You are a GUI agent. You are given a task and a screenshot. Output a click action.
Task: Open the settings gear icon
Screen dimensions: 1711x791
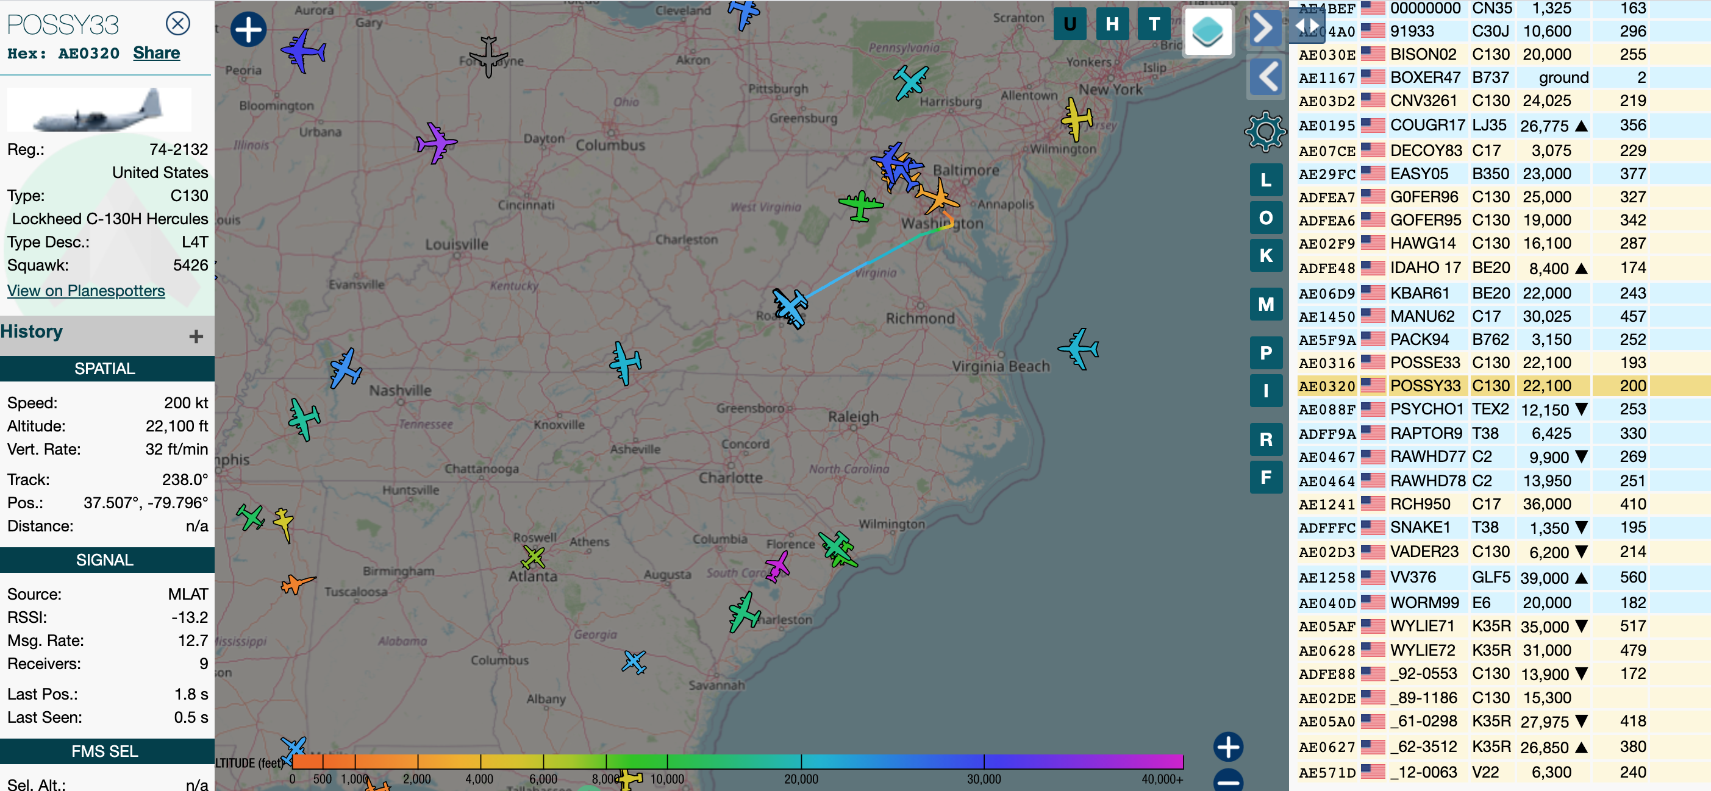click(x=1265, y=132)
